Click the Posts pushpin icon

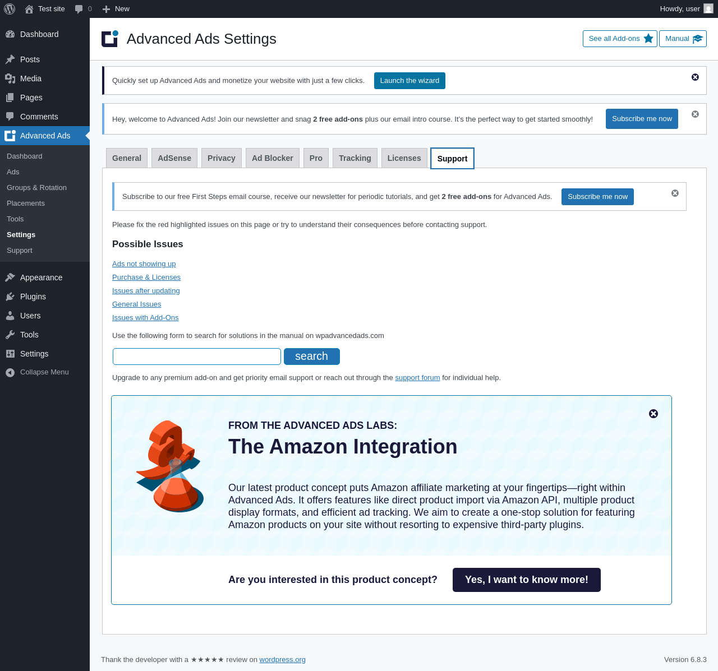[x=10, y=59]
